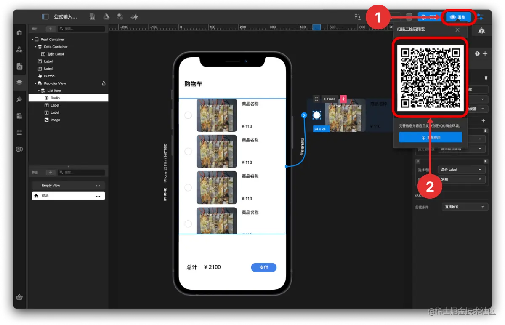This screenshot has width=505, height=325.
Task: Open the spreadsheet data icon in top toolbar
Action: [x=92, y=17]
